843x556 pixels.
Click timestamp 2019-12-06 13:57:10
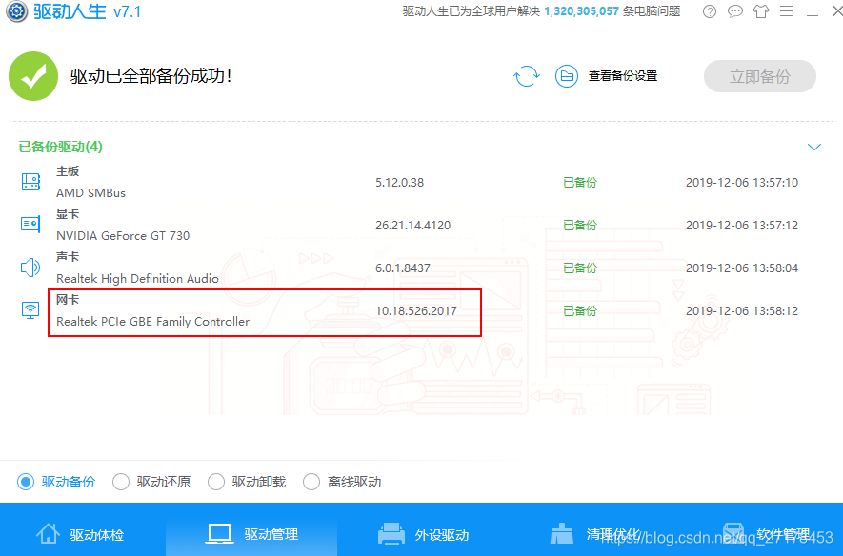(742, 183)
